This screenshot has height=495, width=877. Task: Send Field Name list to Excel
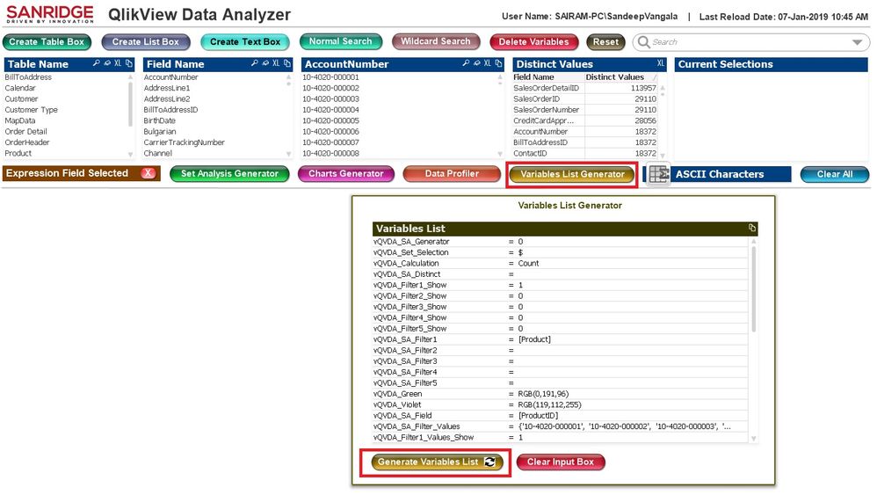(276, 63)
